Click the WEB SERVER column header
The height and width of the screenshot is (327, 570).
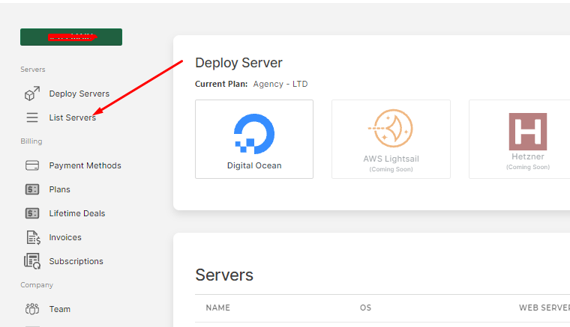544,308
